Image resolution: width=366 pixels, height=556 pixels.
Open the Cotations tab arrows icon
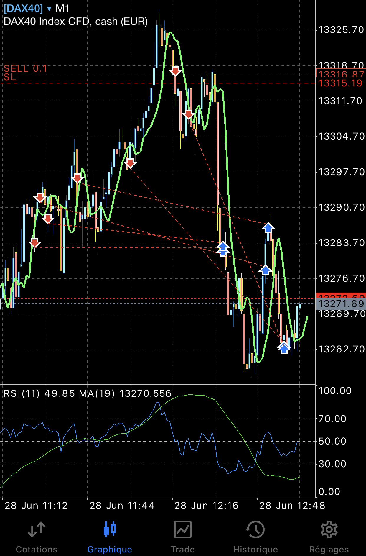pyautogui.click(x=37, y=529)
